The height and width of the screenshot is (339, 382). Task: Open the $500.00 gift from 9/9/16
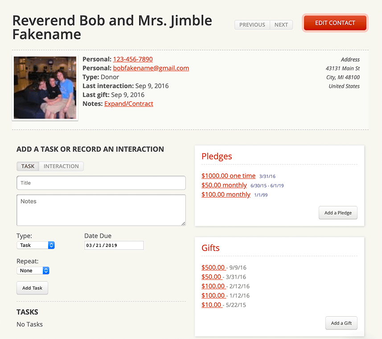pyautogui.click(x=213, y=267)
